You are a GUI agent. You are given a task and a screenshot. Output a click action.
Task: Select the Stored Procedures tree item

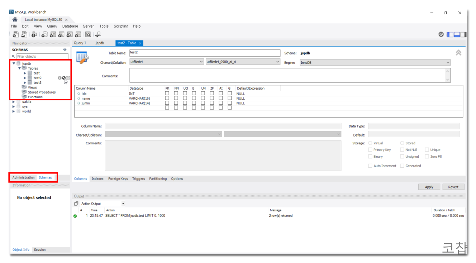coord(42,92)
